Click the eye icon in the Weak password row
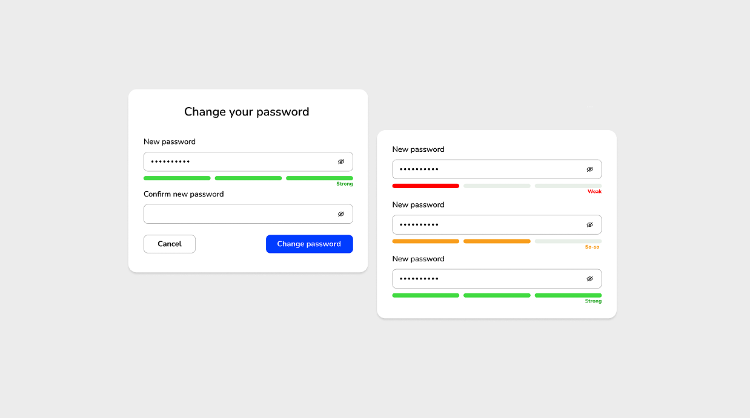 (589, 169)
